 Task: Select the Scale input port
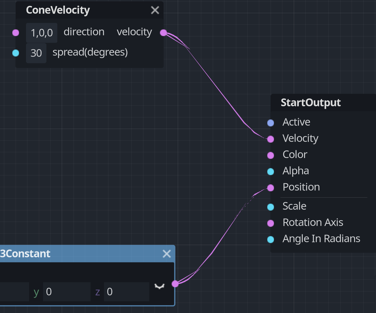[270, 207]
